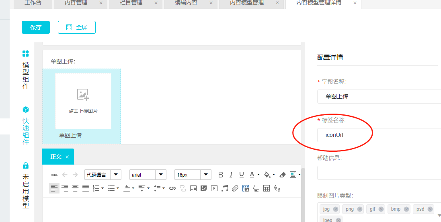Insert music with the note icon
This screenshot has height=222, width=441.
click(x=224, y=188)
